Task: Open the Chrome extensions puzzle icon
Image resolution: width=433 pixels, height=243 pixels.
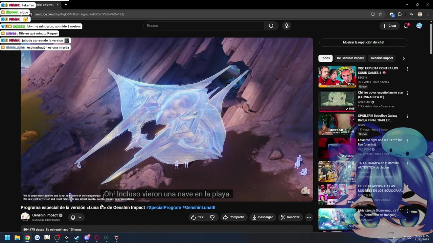Action: [400, 14]
